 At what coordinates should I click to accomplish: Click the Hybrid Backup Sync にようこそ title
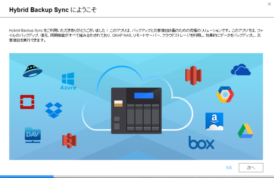coord(53,10)
